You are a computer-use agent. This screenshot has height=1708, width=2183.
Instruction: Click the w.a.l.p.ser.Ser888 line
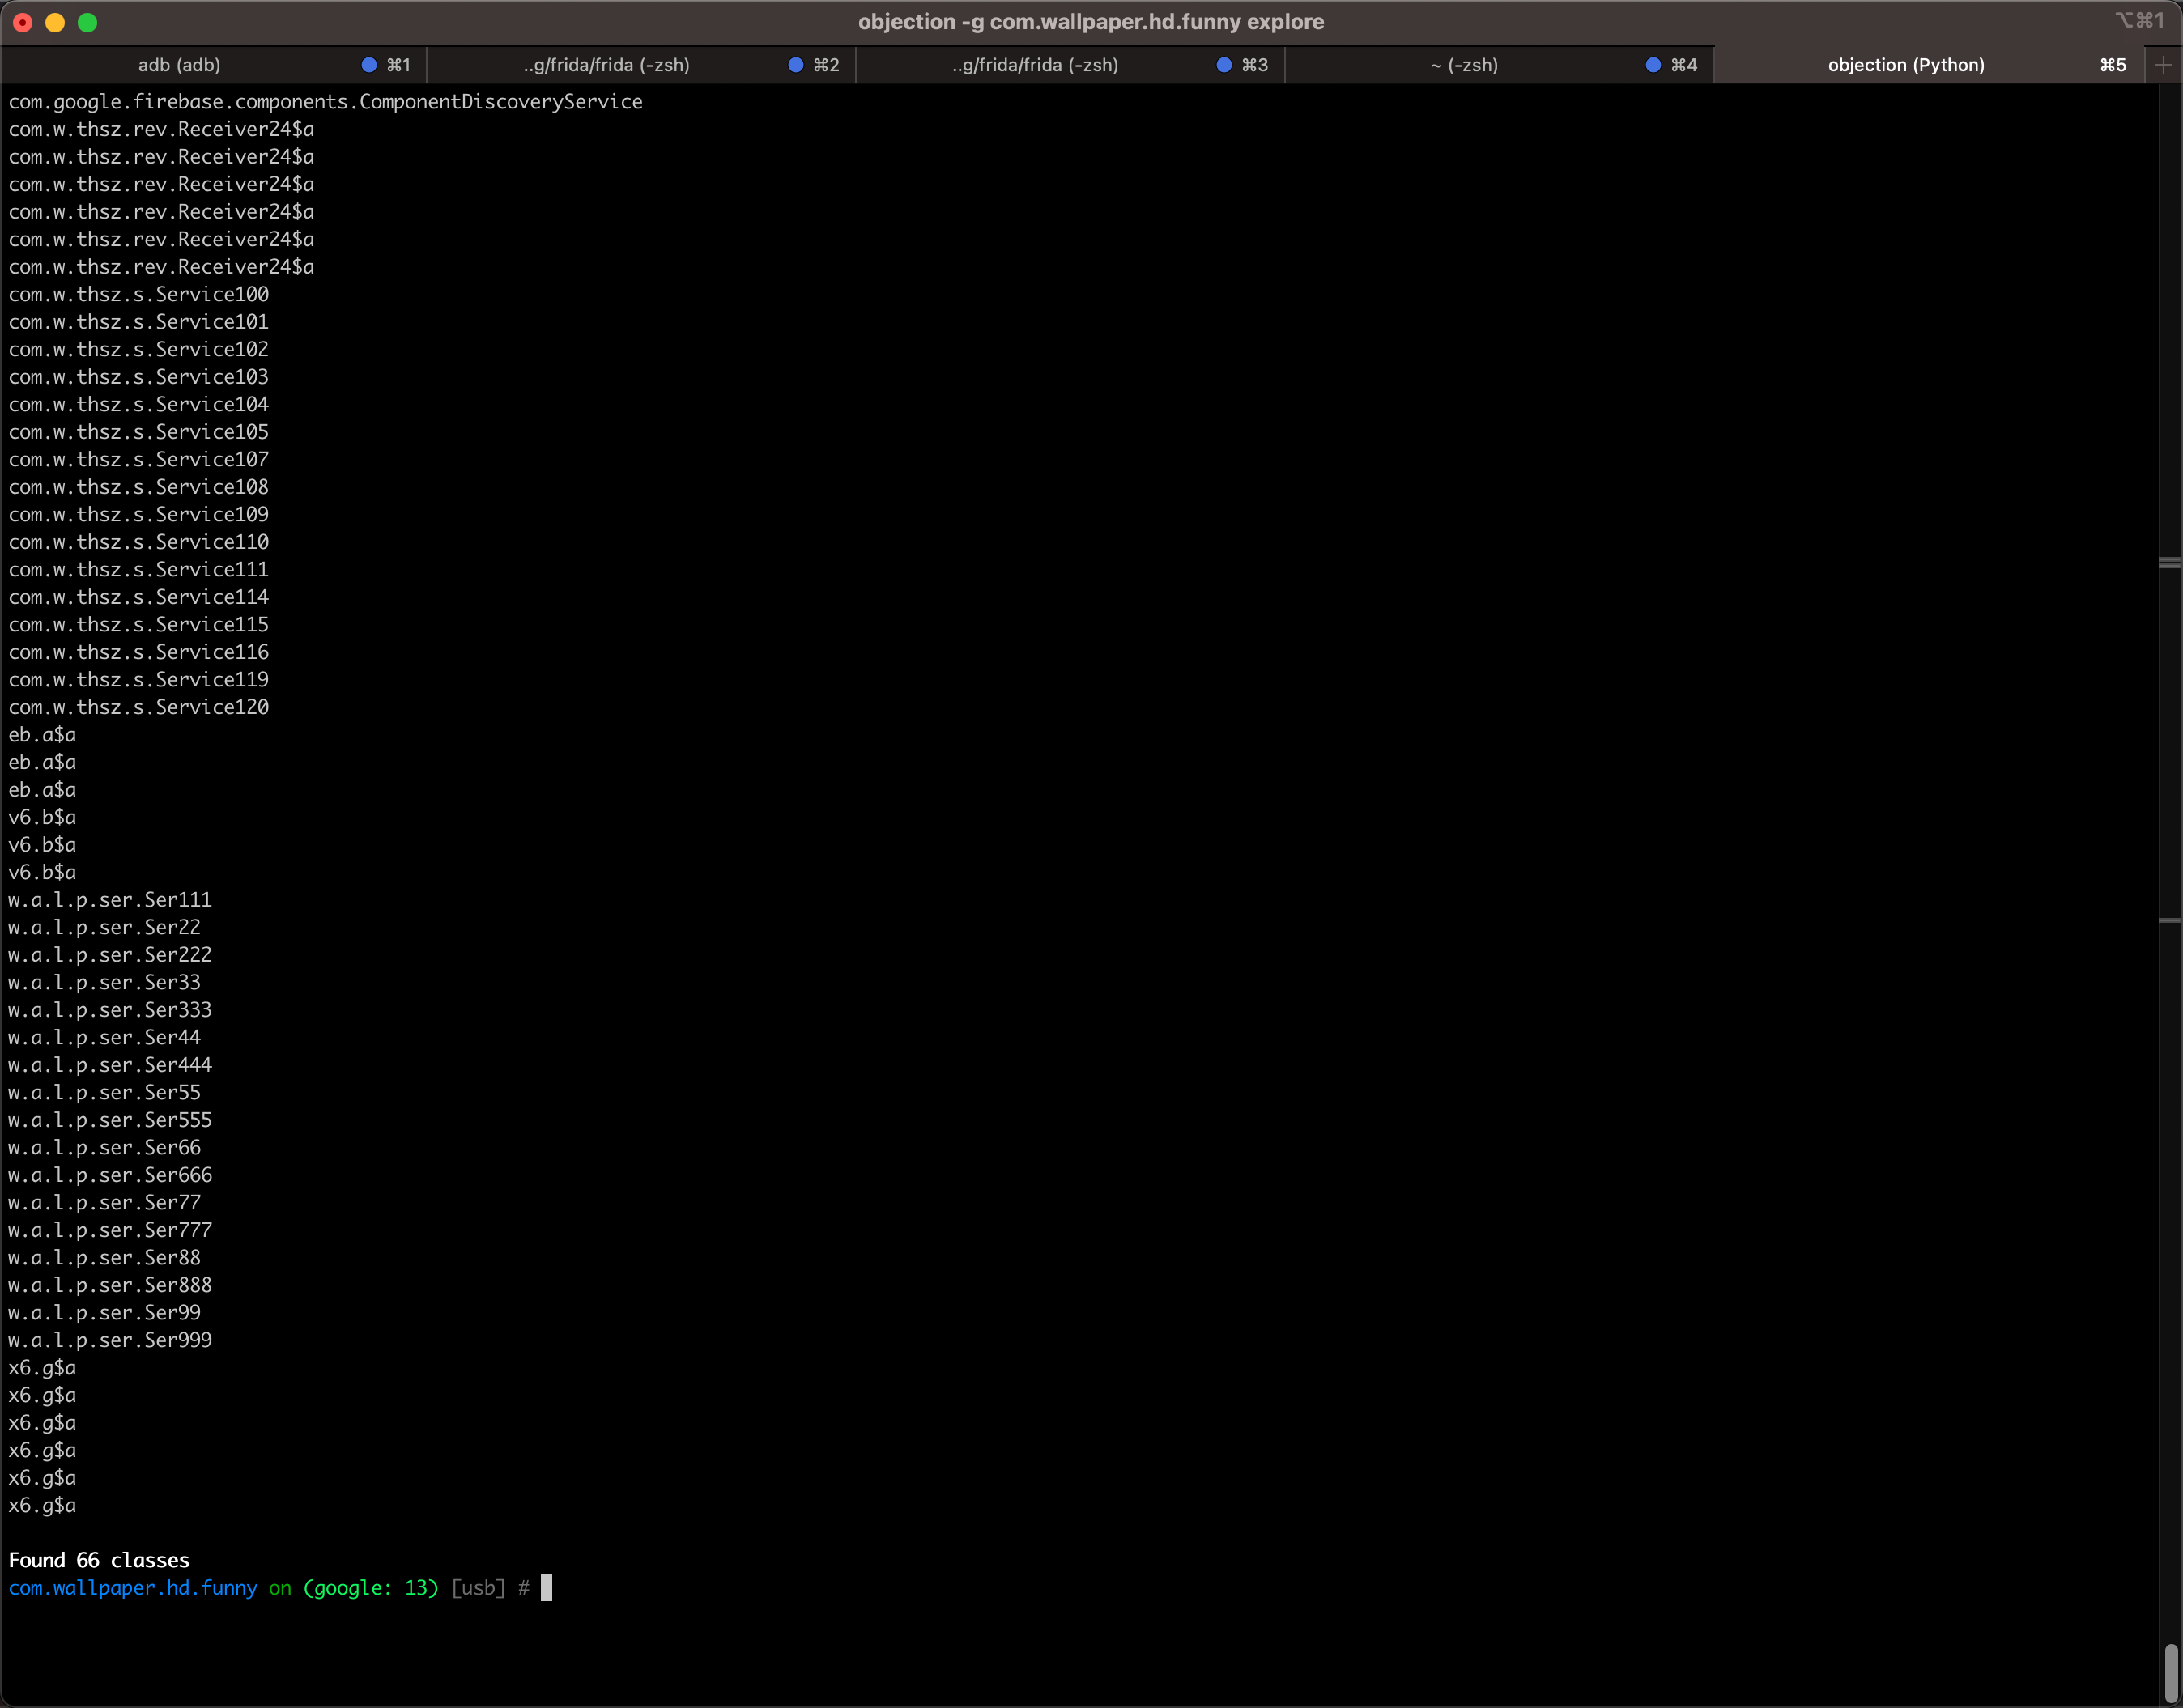pos(110,1285)
